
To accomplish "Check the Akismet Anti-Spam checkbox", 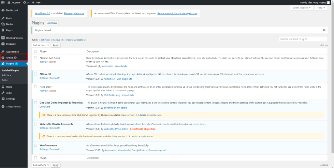I will (36, 58).
